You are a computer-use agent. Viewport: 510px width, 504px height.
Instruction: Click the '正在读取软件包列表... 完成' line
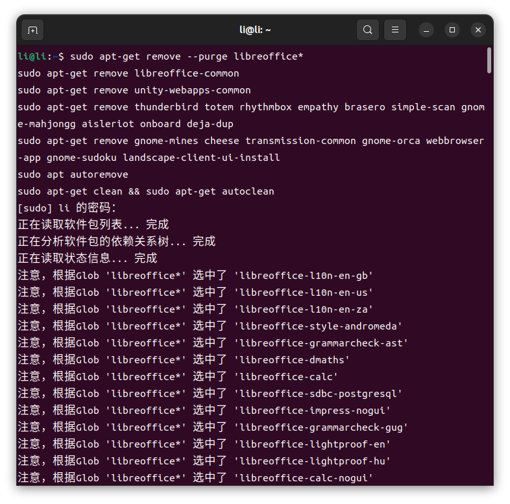[93, 224]
